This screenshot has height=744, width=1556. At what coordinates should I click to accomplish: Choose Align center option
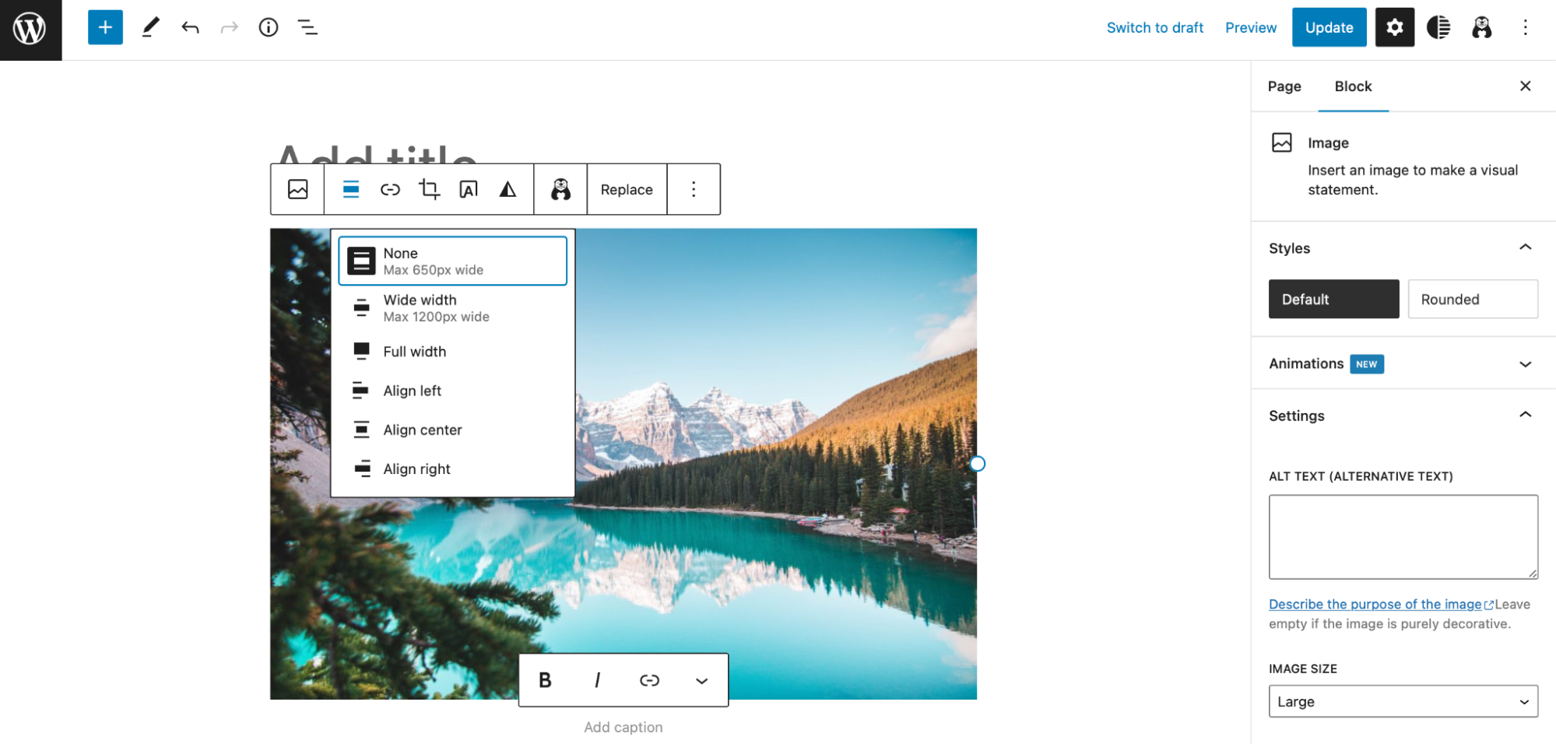[452, 430]
